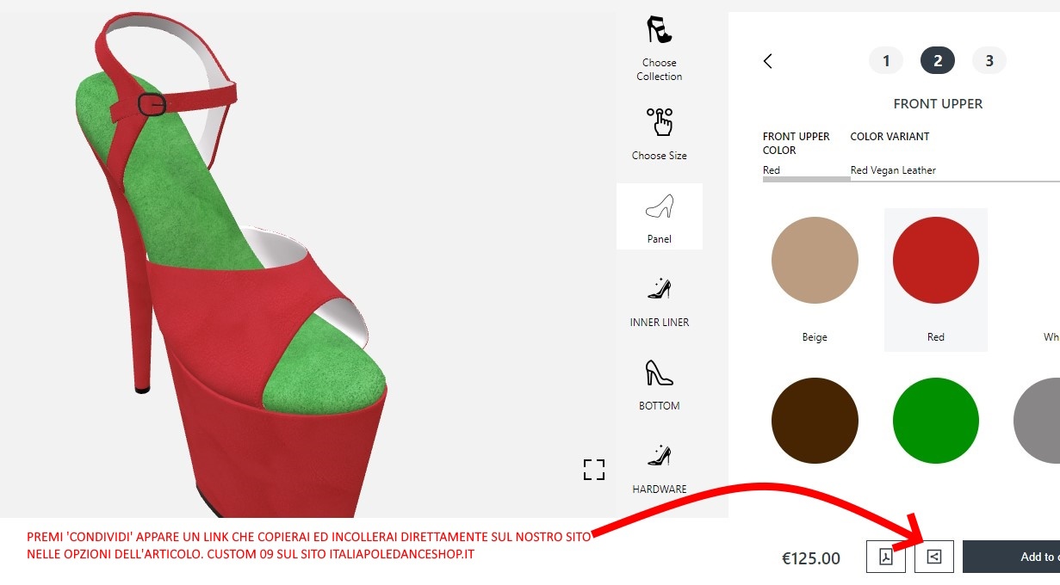
Task: Open the BOTTOM shoe section
Action: [660, 373]
